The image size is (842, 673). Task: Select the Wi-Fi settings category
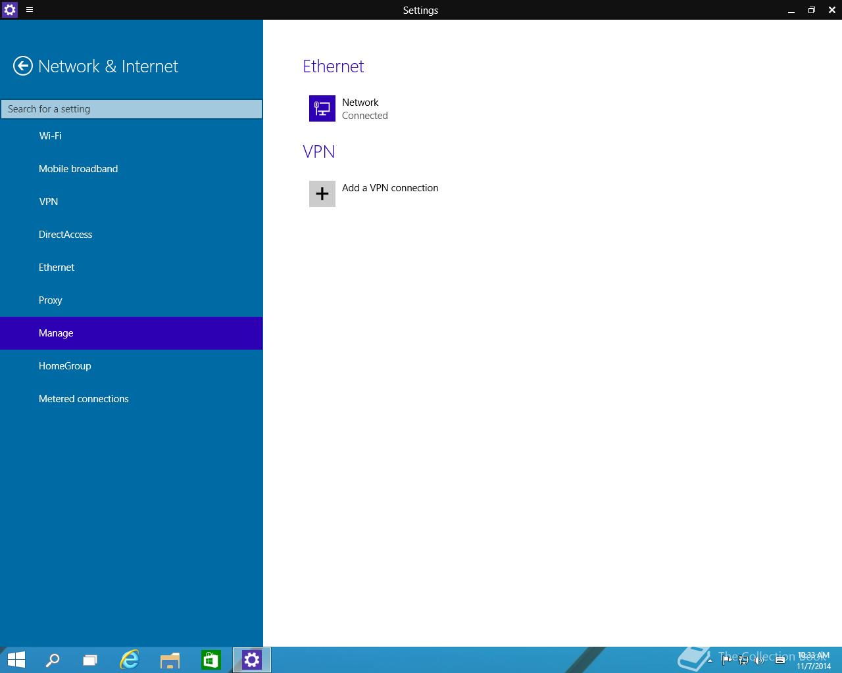click(50, 136)
